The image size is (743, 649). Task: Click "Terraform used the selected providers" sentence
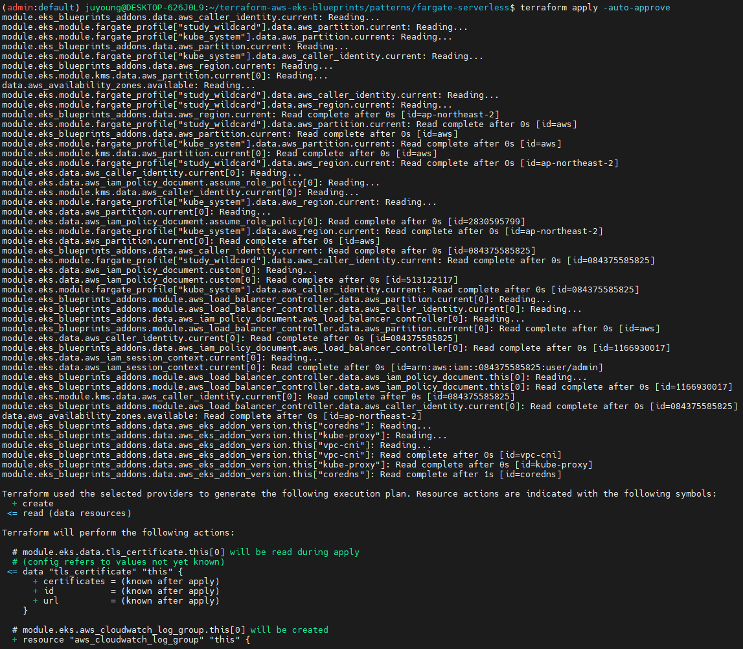359,494
